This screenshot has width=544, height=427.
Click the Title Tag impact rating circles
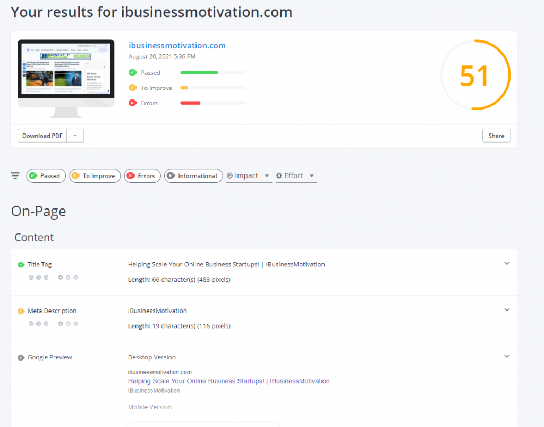(38, 278)
